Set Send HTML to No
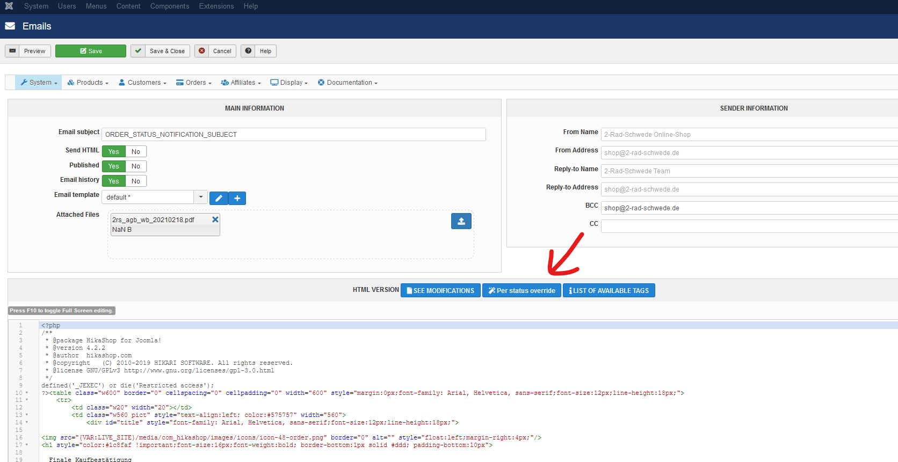The image size is (898, 462). tap(136, 152)
